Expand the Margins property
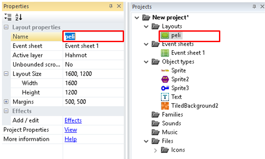This screenshot has height=159, width=265. pos(6,102)
